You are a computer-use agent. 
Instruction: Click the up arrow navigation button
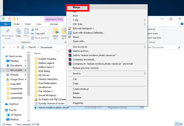click(x=18, y=47)
